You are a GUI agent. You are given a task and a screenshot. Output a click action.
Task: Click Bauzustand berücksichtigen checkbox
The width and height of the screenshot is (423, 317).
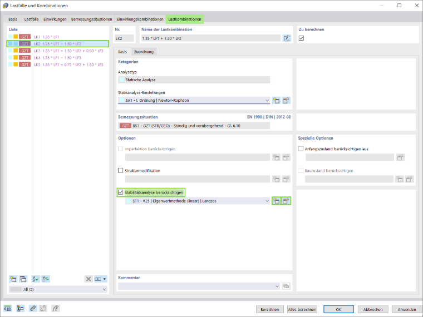click(301, 170)
